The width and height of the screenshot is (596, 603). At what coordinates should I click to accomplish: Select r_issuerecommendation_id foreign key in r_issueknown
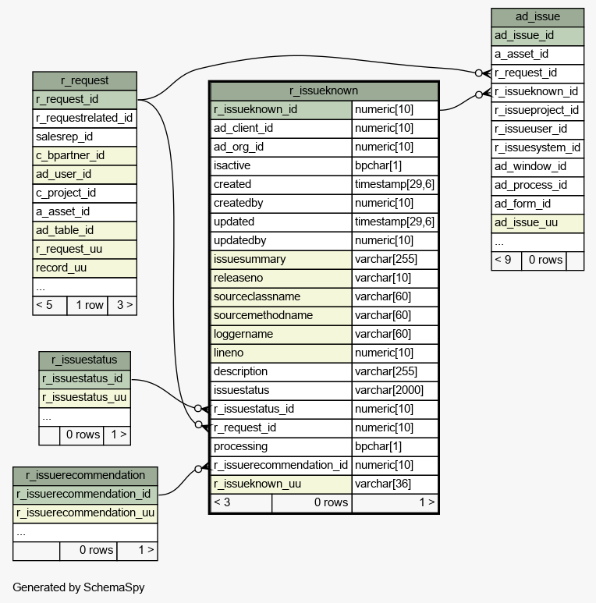pyautogui.click(x=281, y=466)
